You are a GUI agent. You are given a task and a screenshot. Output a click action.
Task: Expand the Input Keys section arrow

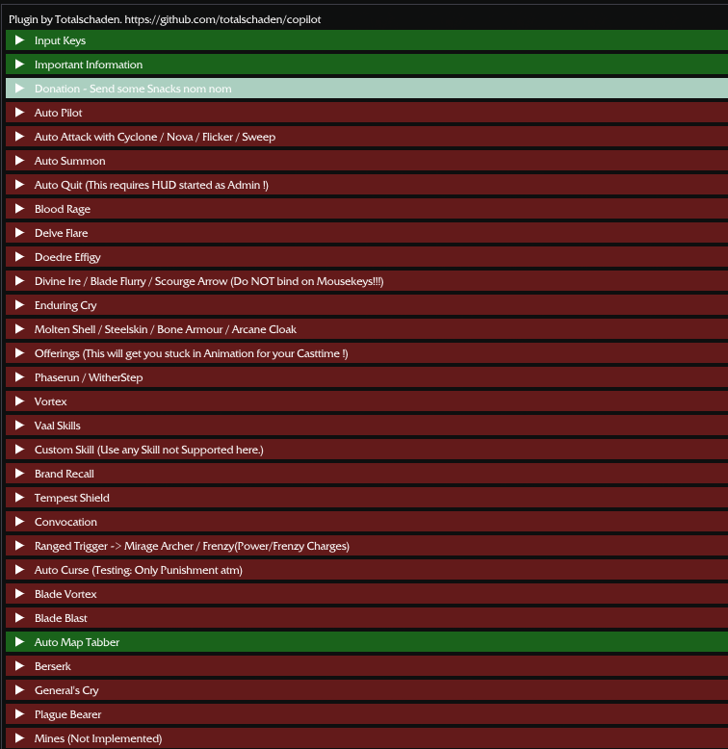coord(19,40)
